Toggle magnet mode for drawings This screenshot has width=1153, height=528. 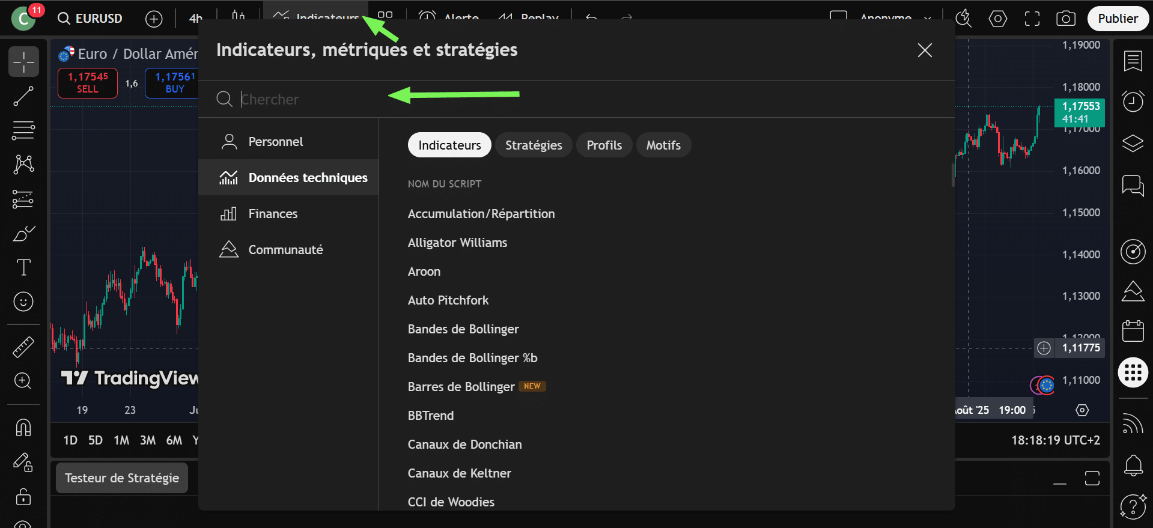(x=23, y=428)
